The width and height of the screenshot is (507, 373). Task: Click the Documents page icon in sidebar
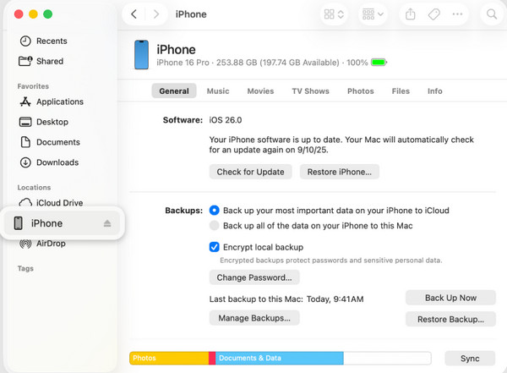click(25, 142)
